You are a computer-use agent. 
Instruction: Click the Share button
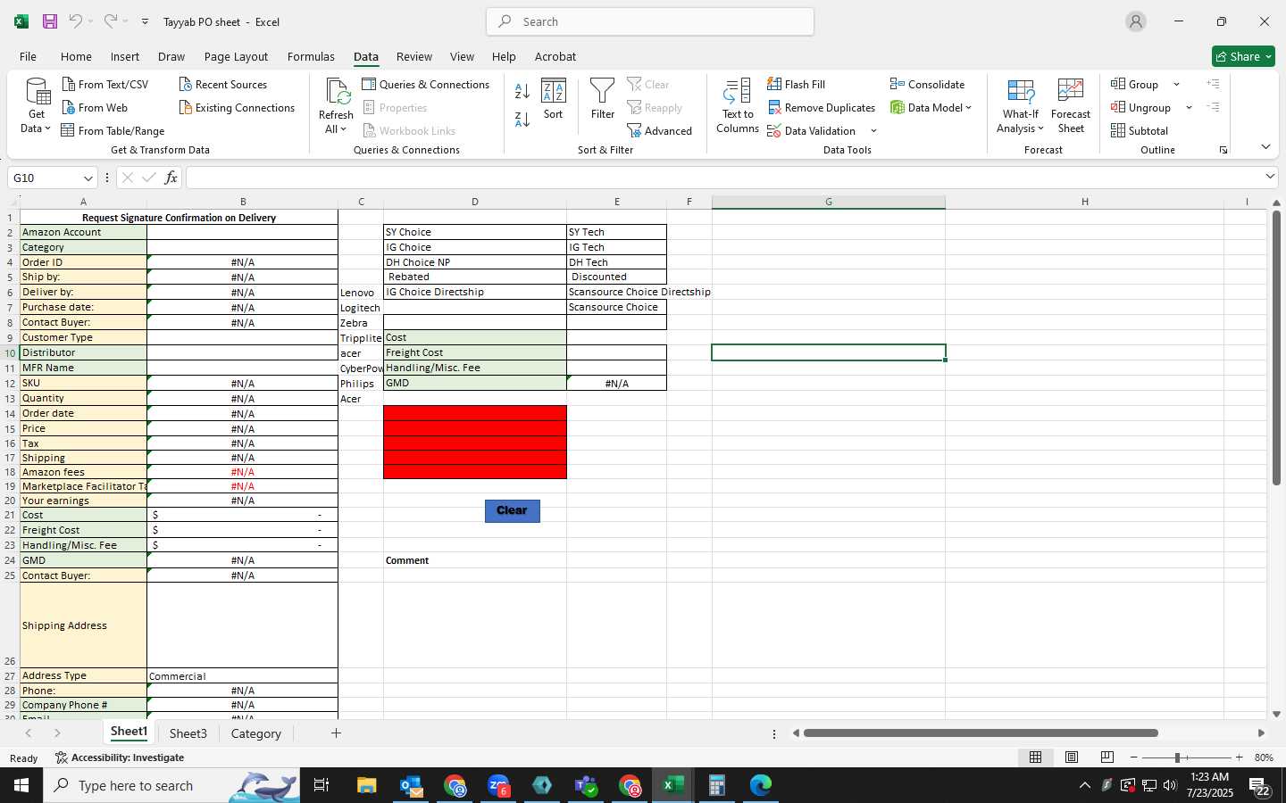pyautogui.click(x=1243, y=56)
